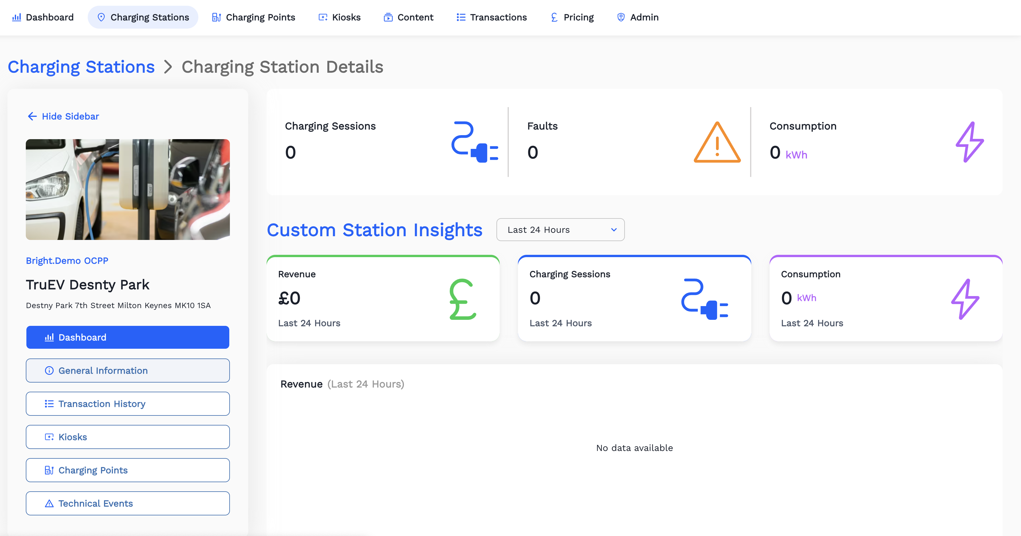Click the chevron arrow in time range dropdown

click(614, 230)
